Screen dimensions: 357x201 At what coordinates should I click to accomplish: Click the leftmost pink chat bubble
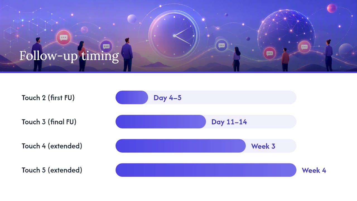point(64,37)
